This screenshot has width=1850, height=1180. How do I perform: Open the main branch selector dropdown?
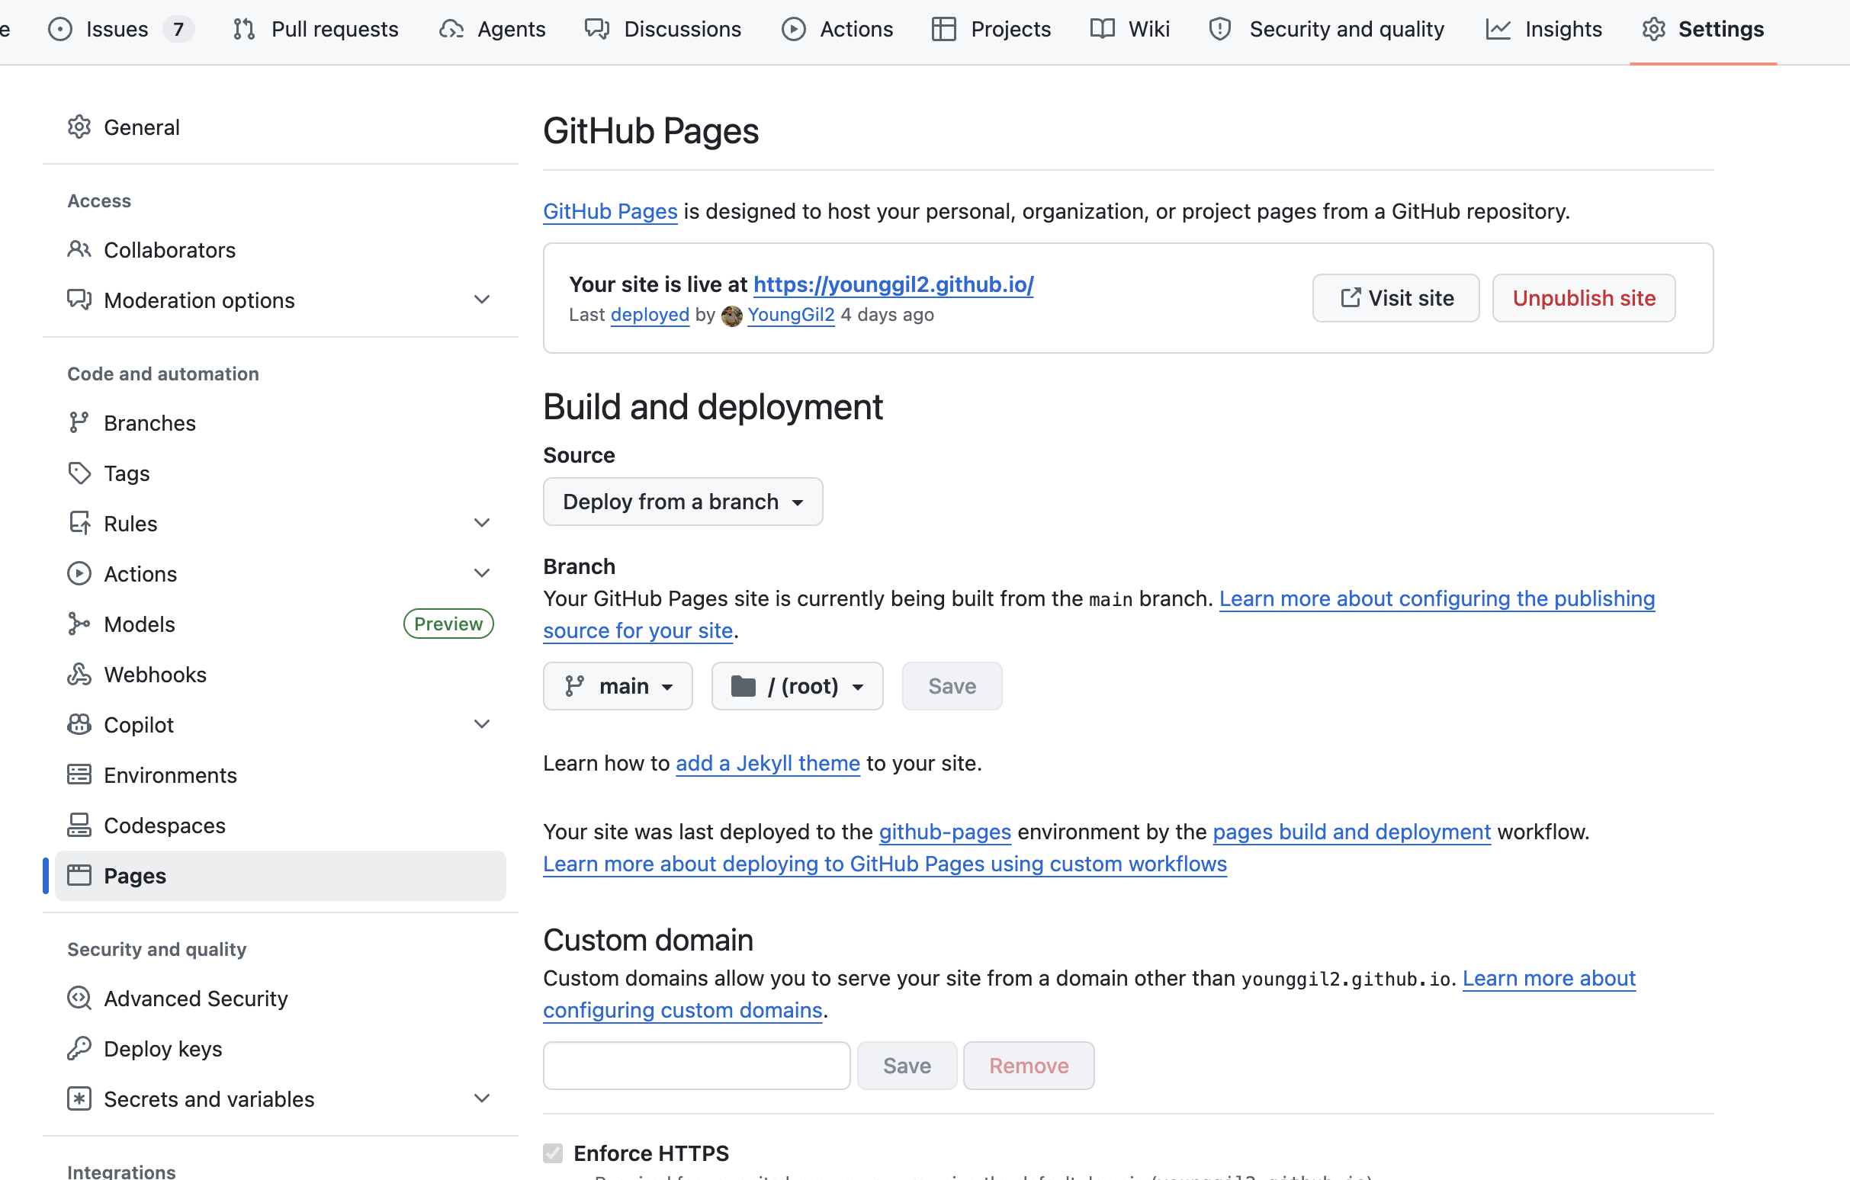pyautogui.click(x=618, y=685)
